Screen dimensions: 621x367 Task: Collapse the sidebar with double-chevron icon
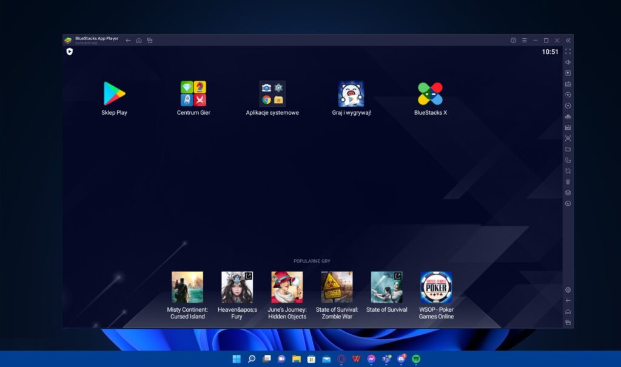point(568,41)
